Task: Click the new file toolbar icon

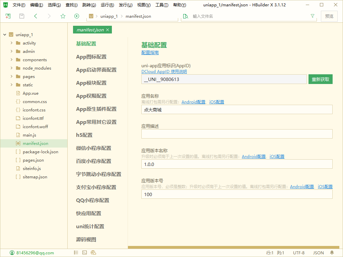Action: 8,16
